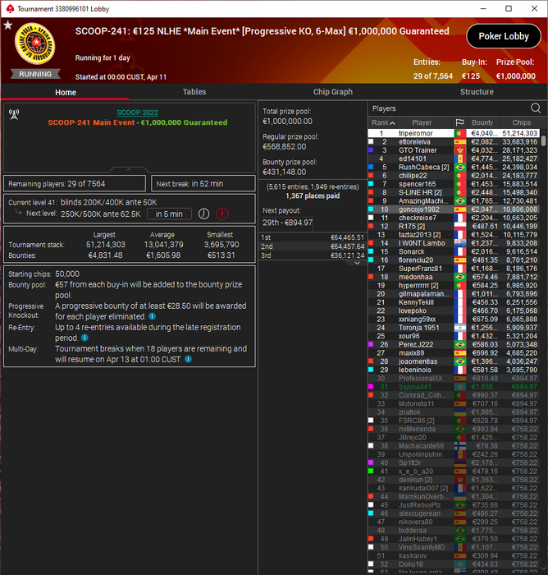
Task: Click medonhaa's chip count 7,881,712
Action: (522, 277)
